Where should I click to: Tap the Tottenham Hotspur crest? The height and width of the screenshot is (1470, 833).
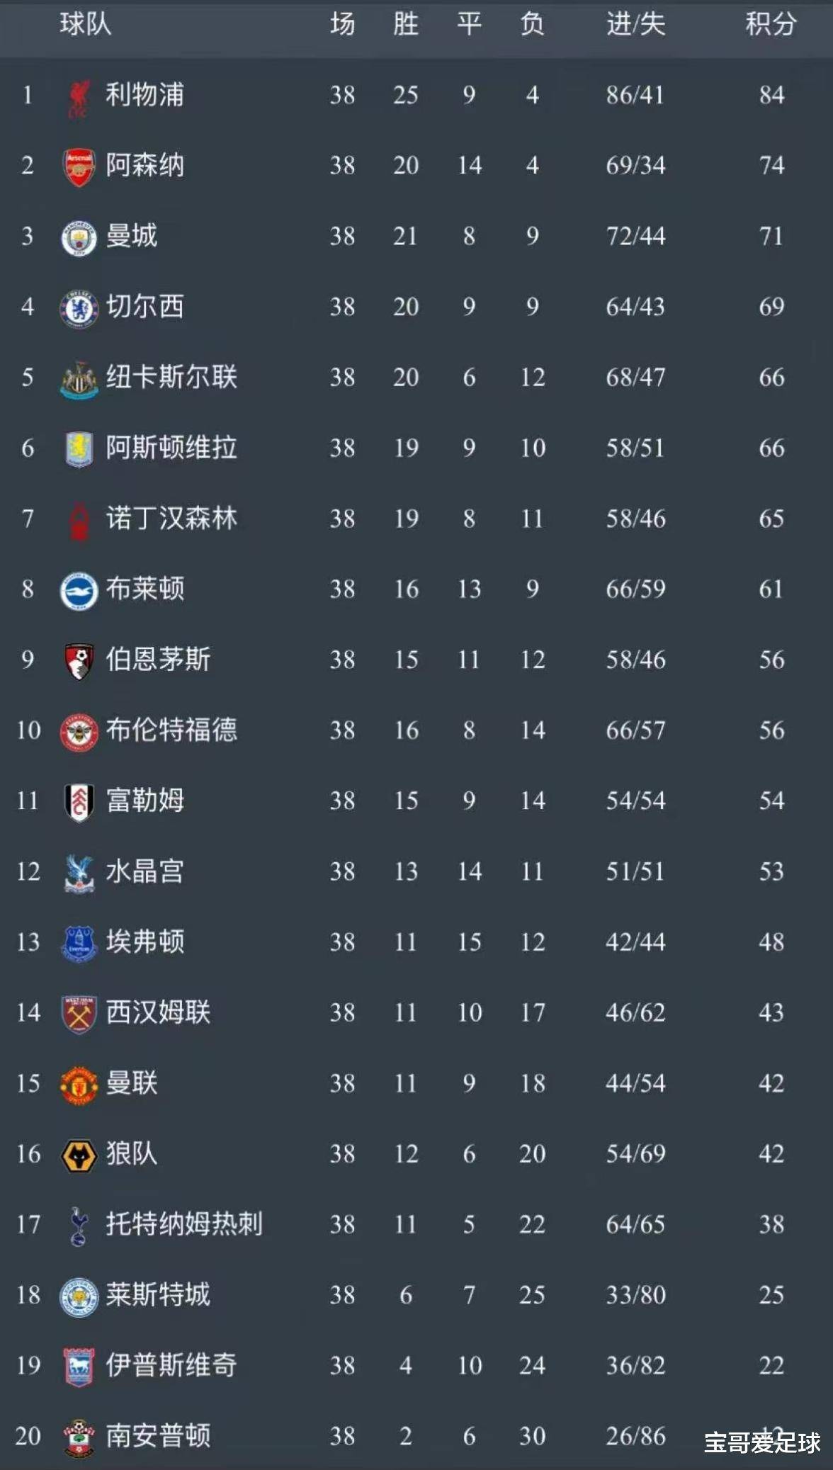pyautogui.click(x=79, y=1226)
